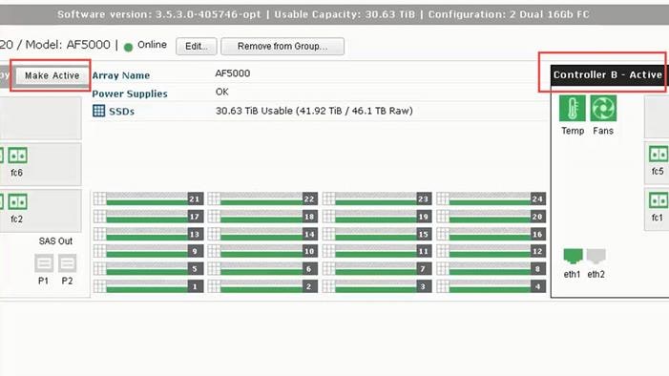Click the Software version banner text
The image size is (669, 376).
[159, 14]
